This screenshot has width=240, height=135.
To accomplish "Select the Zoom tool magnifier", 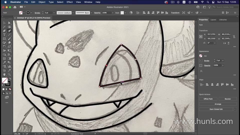I will [9, 74].
